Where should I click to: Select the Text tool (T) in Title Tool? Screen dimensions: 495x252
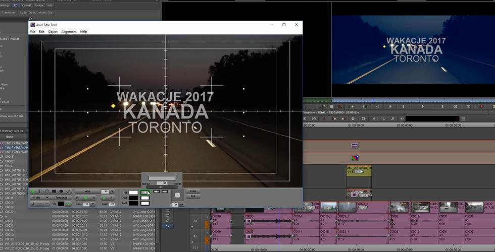click(40, 191)
